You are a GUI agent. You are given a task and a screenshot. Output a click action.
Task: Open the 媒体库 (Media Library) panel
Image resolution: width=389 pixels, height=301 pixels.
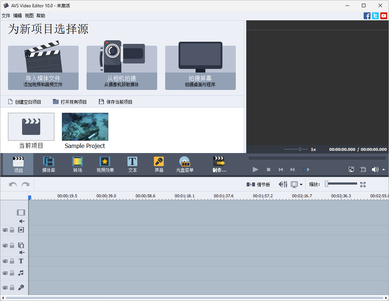tap(49, 164)
